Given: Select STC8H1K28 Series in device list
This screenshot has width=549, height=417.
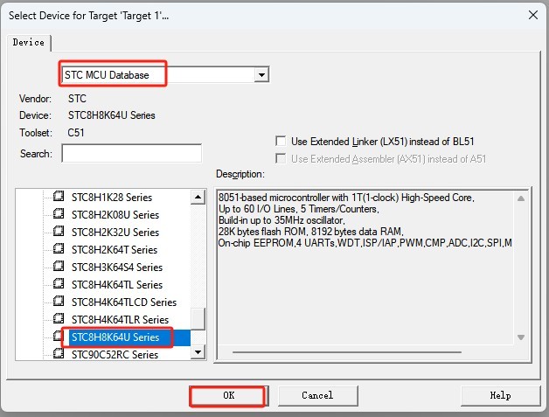Looking at the screenshot, I should click(112, 198).
